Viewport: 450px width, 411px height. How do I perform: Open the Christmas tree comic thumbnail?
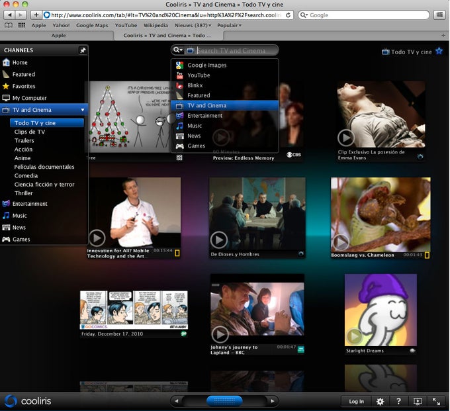coord(130,116)
